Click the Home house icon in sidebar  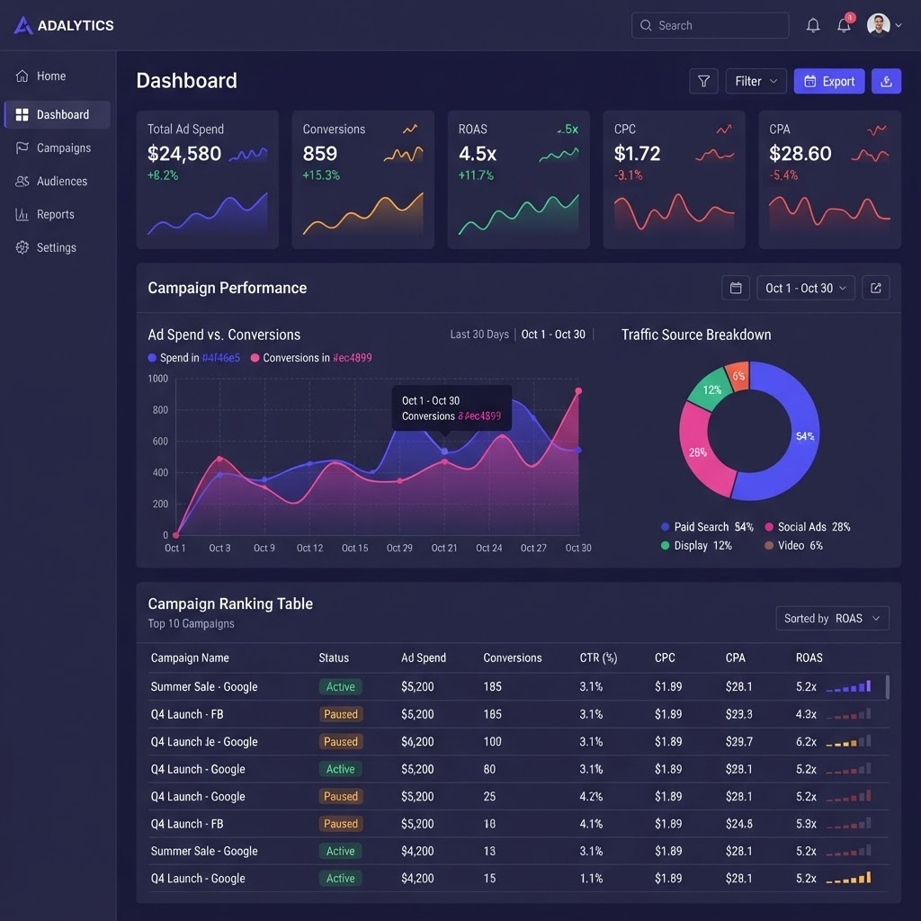point(22,76)
